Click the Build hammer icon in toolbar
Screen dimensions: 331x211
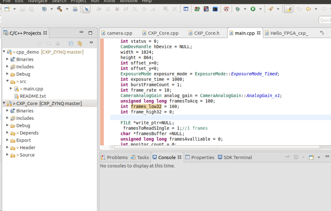(x=60, y=9)
